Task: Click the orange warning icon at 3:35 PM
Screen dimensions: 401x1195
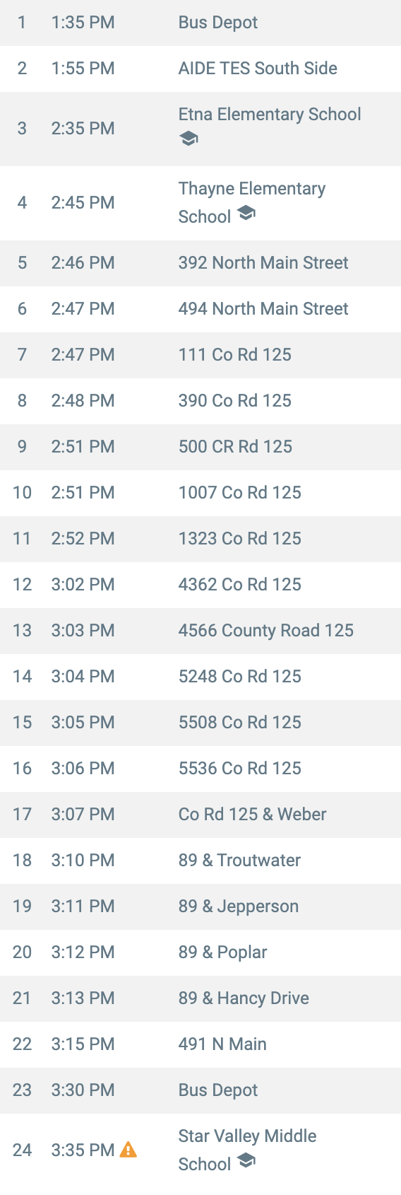Action: (128, 1150)
